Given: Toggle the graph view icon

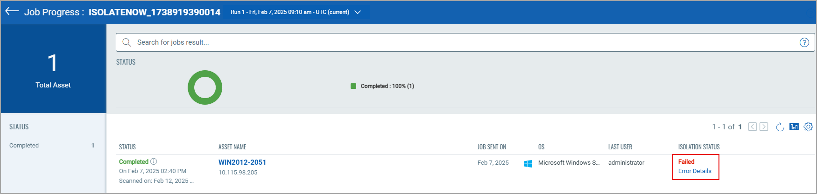Looking at the screenshot, I should click(x=794, y=127).
